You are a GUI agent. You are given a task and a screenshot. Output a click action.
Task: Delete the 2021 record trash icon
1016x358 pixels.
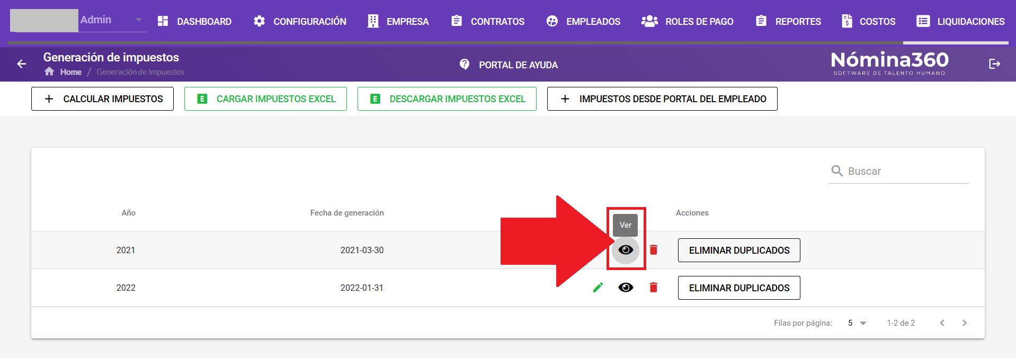tap(654, 250)
